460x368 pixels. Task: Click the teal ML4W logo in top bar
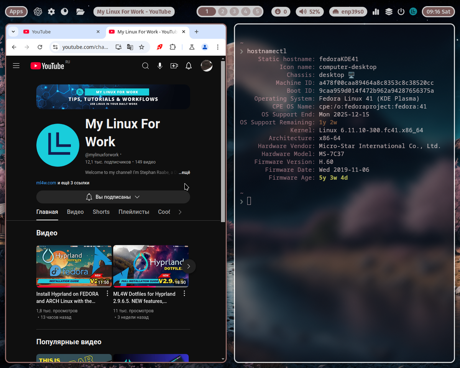pyautogui.click(x=413, y=11)
